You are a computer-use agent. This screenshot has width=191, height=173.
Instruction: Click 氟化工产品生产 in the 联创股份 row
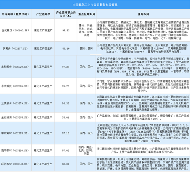point(43,164)
